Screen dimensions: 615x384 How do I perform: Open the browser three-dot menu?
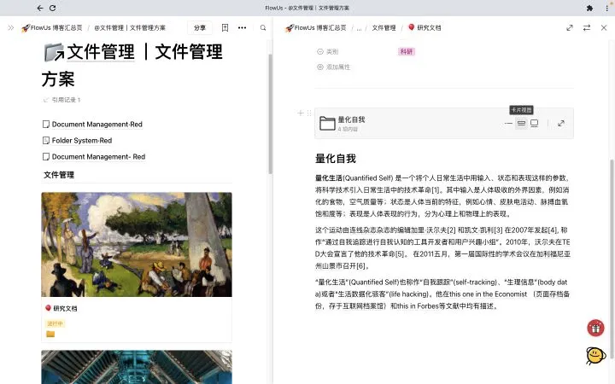click(606, 8)
